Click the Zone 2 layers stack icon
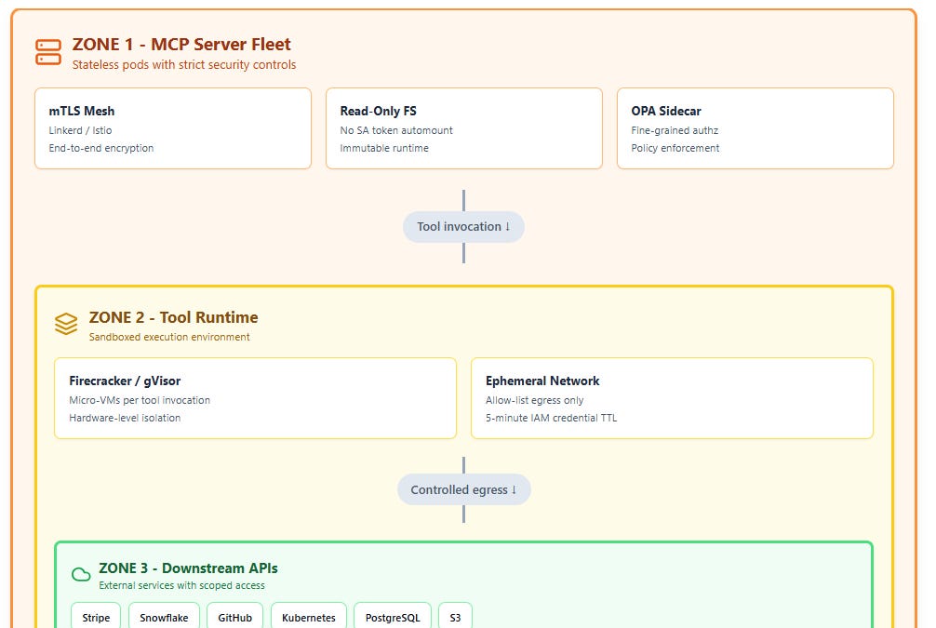936x628 pixels. (66, 324)
